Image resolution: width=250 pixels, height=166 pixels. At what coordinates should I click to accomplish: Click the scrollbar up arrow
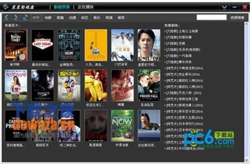(x=246, y=24)
